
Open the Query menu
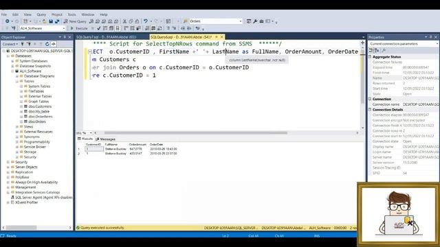pyautogui.click(x=41, y=14)
